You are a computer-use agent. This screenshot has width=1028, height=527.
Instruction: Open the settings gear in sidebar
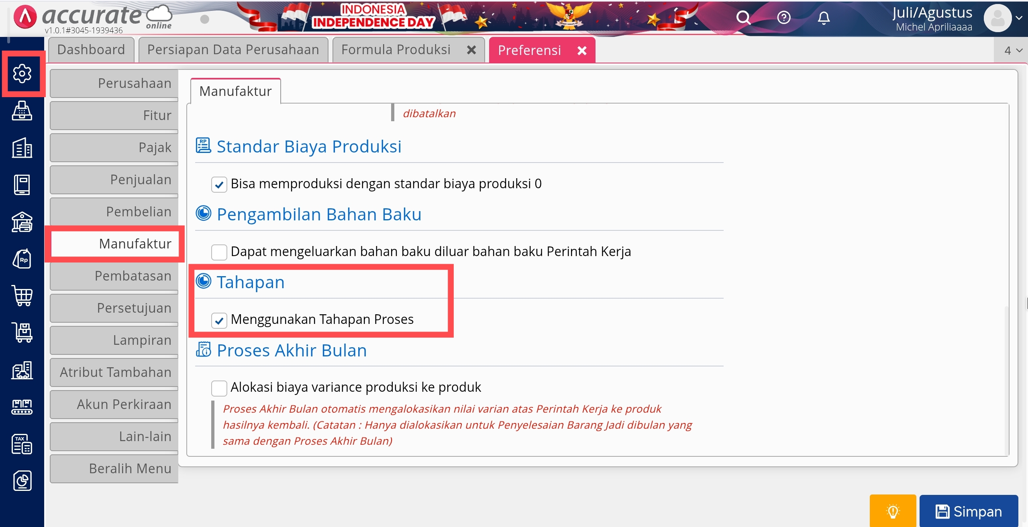click(x=22, y=73)
